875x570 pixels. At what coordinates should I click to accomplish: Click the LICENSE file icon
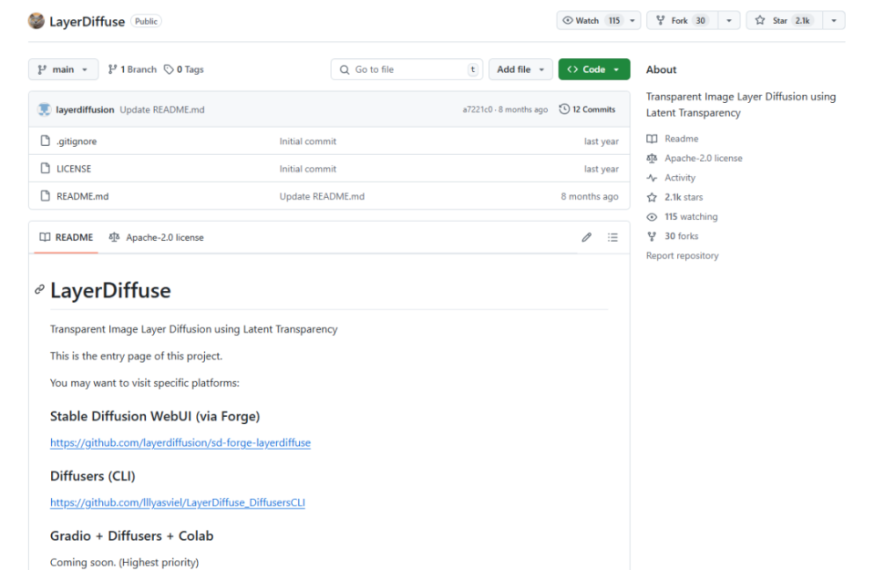pyautogui.click(x=46, y=168)
